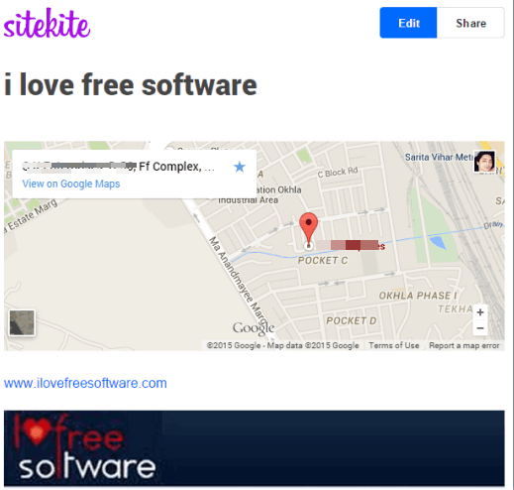Open www.ilovefreesoftware.com link
Viewport: 514px width, 490px height.
(85, 383)
